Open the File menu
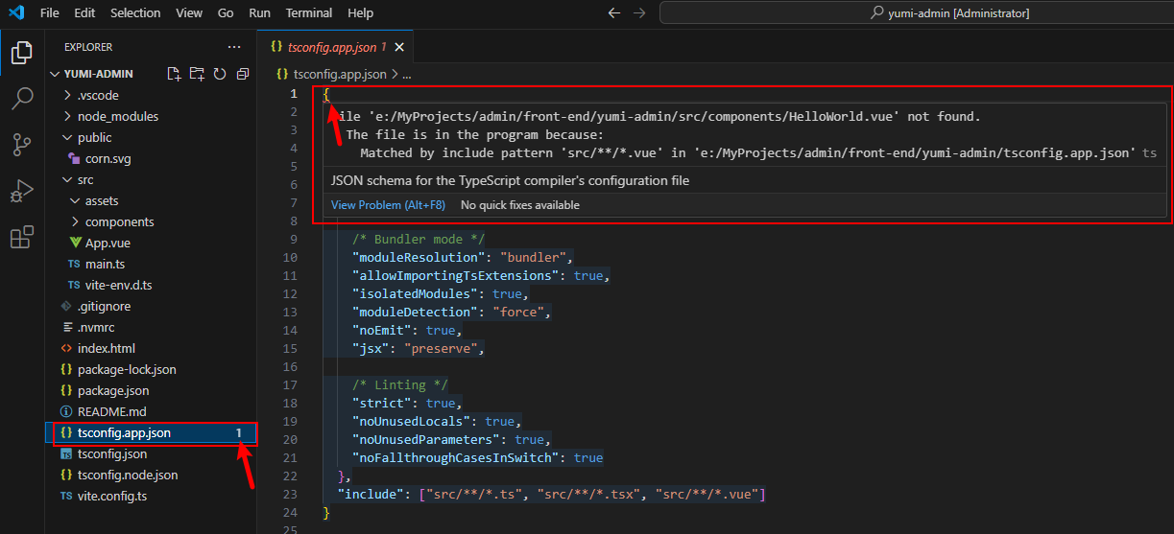This screenshot has width=1174, height=534. click(x=50, y=12)
